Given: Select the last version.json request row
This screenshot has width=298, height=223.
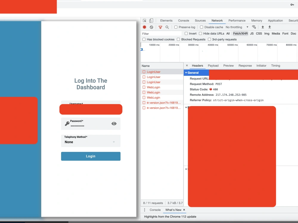Looking at the screenshot, I should 162,108.
